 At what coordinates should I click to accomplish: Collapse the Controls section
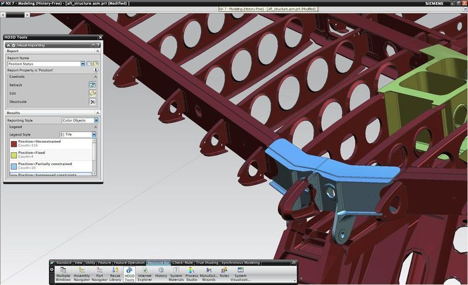pyautogui.click(x=97, y=77)
